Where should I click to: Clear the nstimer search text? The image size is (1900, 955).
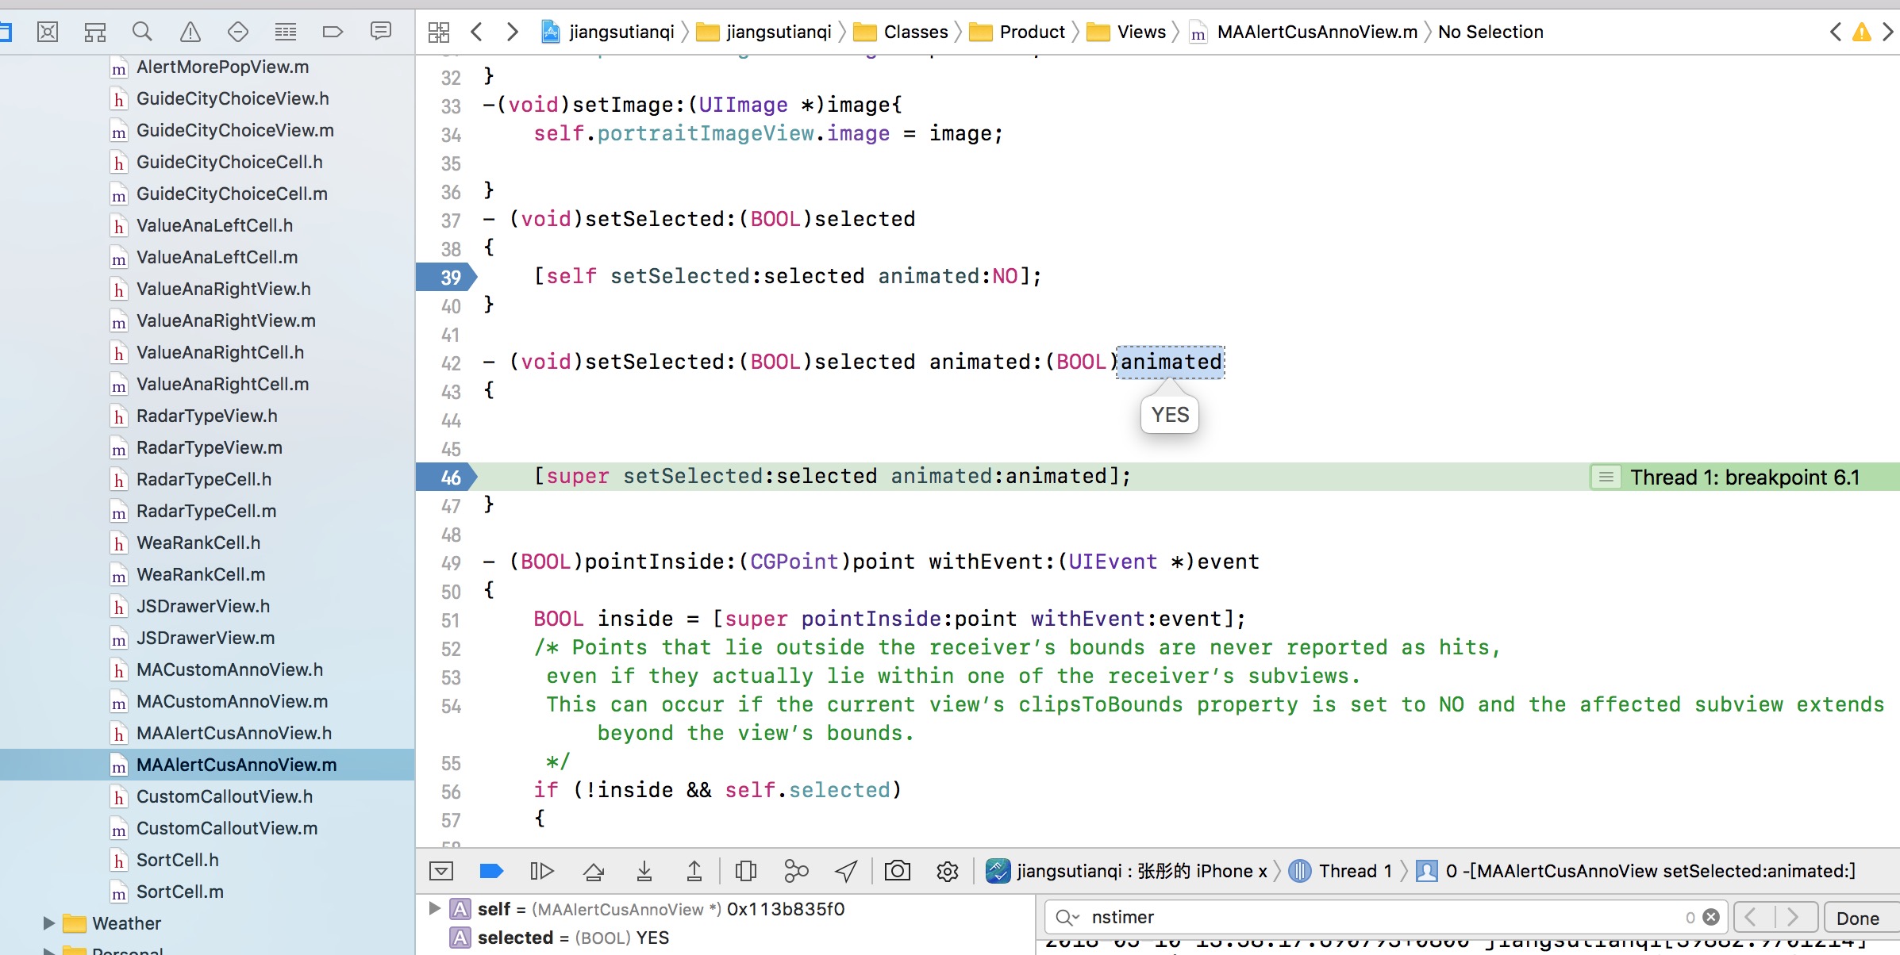1711,917
